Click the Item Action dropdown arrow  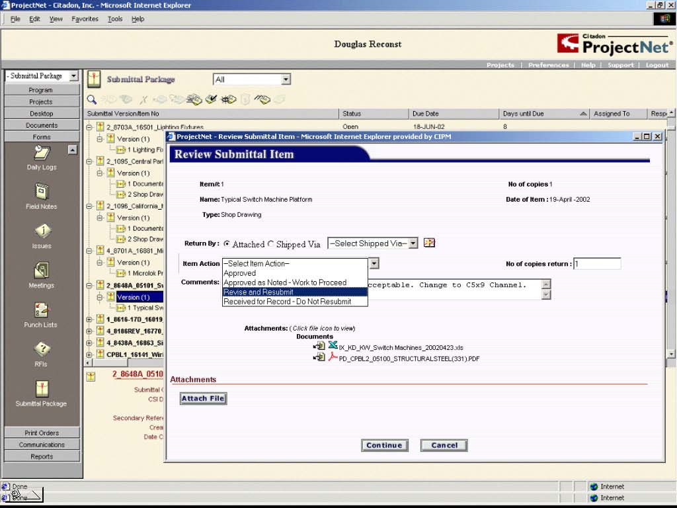point(374,263)
